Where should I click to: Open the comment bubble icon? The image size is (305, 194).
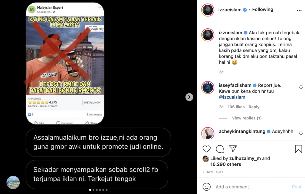220,149
